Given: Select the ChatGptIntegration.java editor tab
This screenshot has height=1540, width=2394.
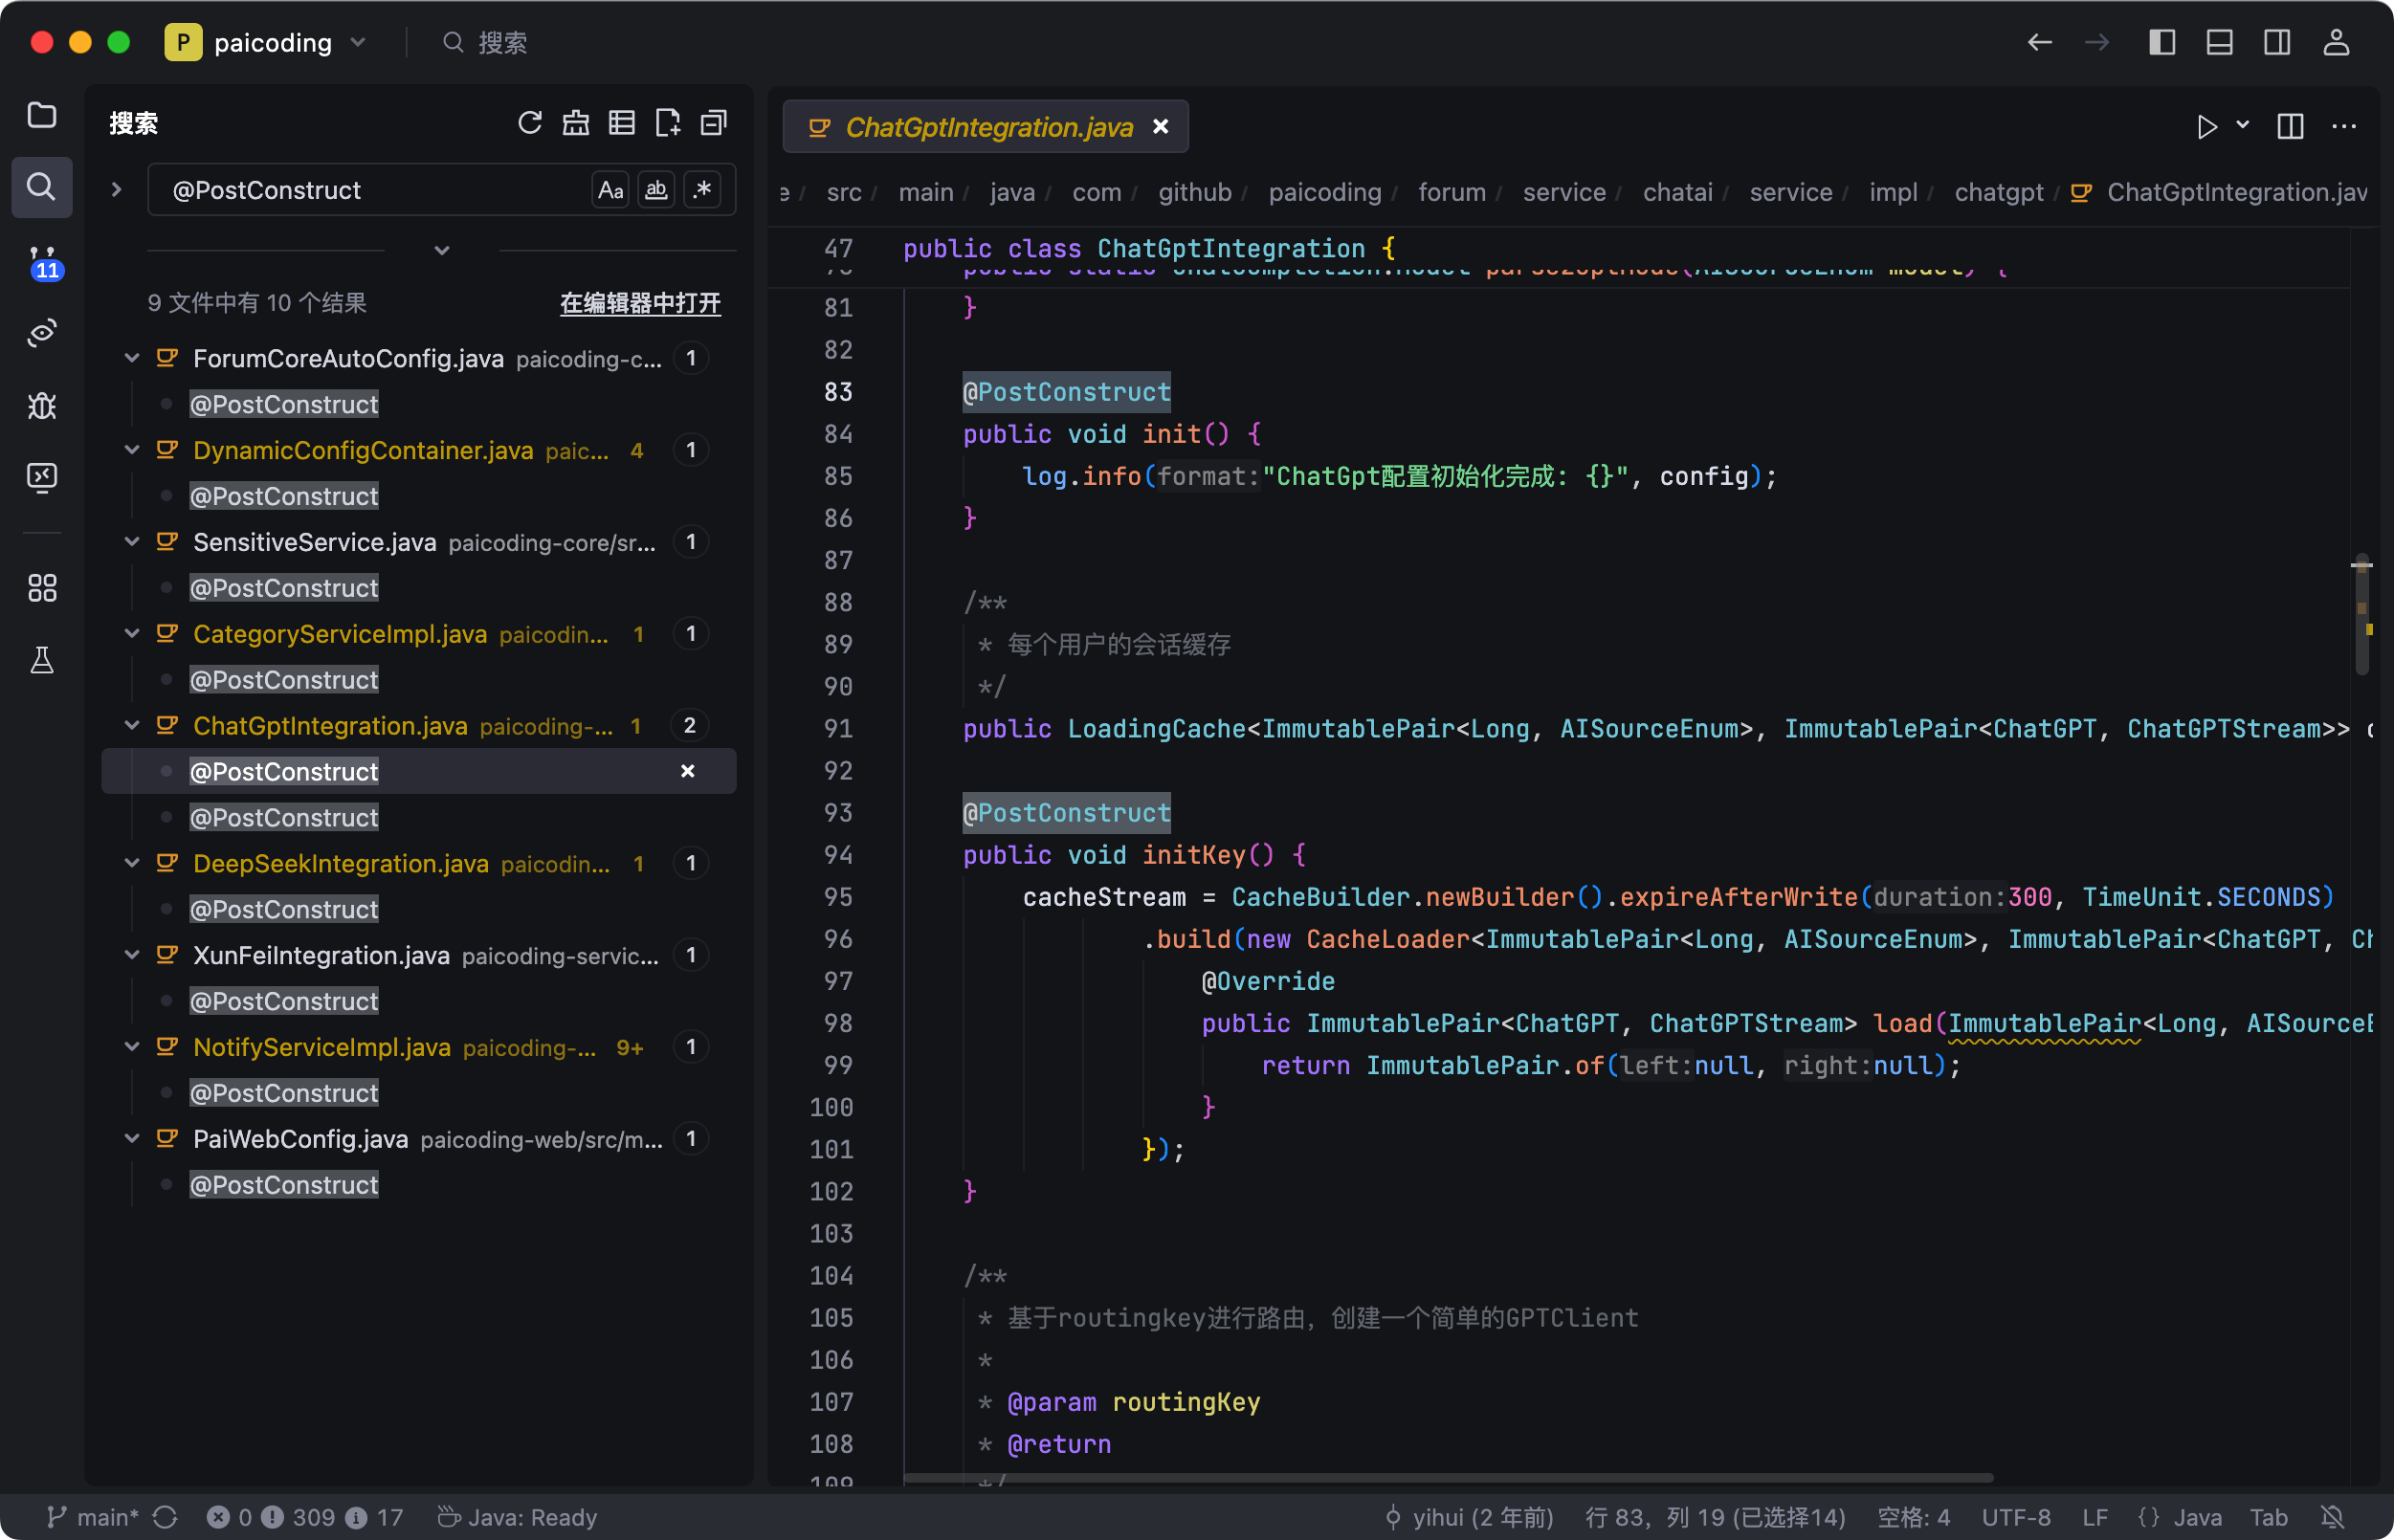Looking at the screenshot, I should point(987,127).
